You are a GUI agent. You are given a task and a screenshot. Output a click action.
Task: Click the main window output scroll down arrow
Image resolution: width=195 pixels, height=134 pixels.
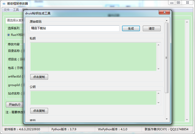[x=187, y=120]
